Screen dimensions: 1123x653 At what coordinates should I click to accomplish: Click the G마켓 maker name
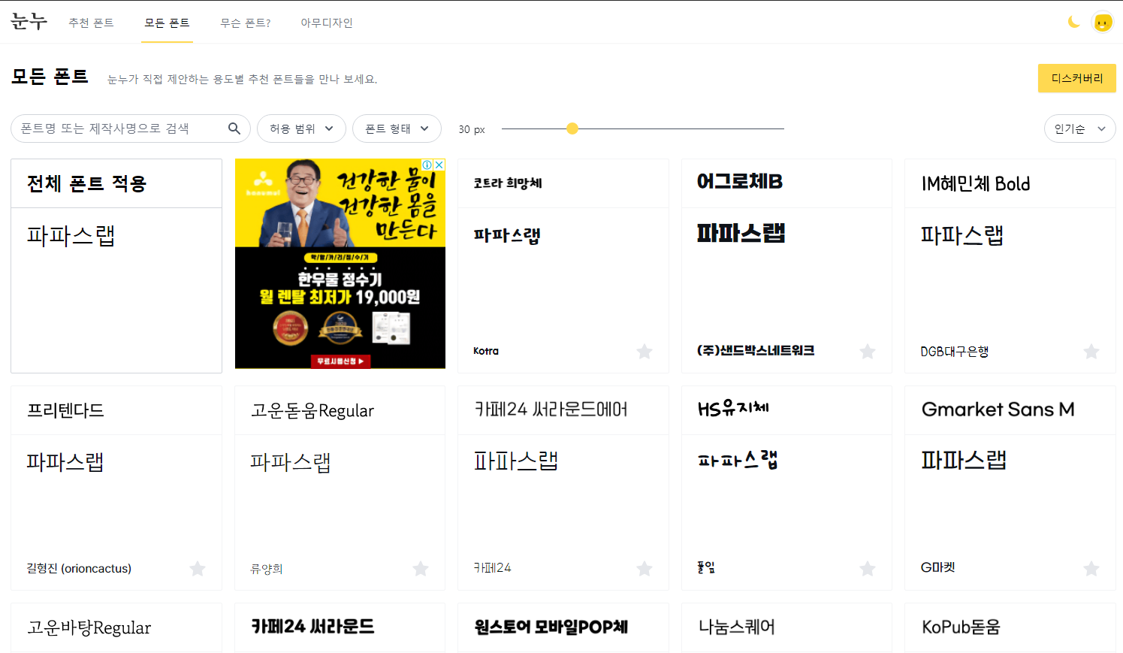point(937,567)
